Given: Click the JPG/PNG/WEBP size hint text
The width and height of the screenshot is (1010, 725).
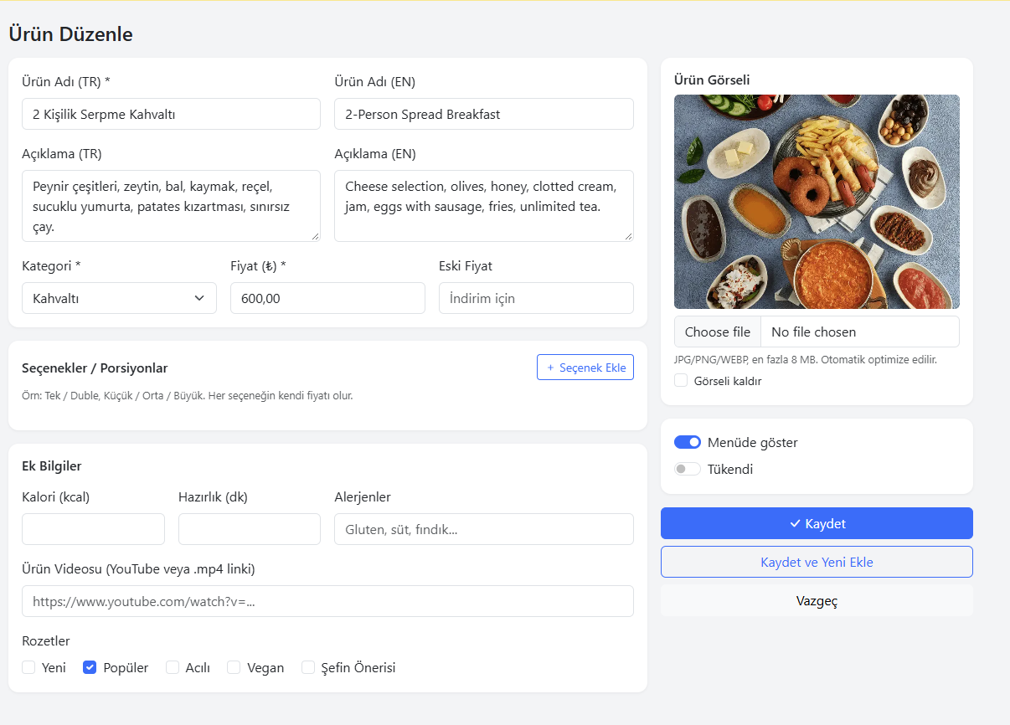Looking at the screenshot, I should click(x=805, y=359).
